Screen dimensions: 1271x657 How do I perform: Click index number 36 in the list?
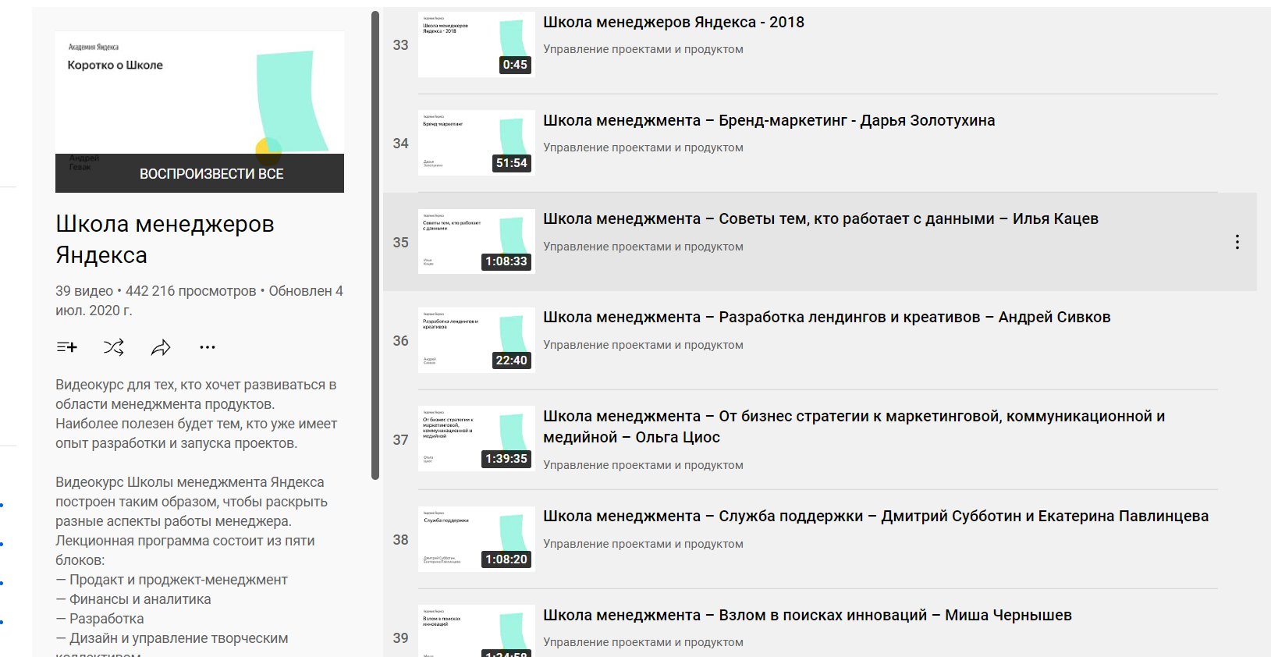click(400, 341)
